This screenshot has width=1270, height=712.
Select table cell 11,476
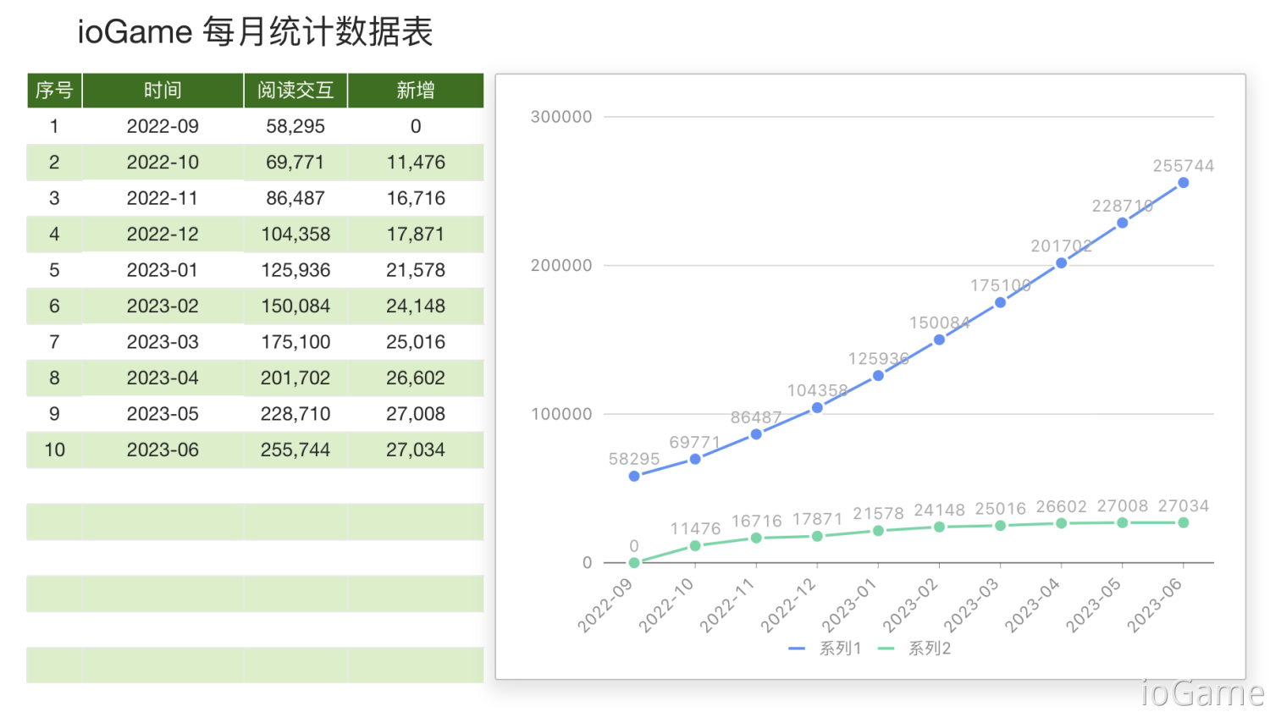416,163
